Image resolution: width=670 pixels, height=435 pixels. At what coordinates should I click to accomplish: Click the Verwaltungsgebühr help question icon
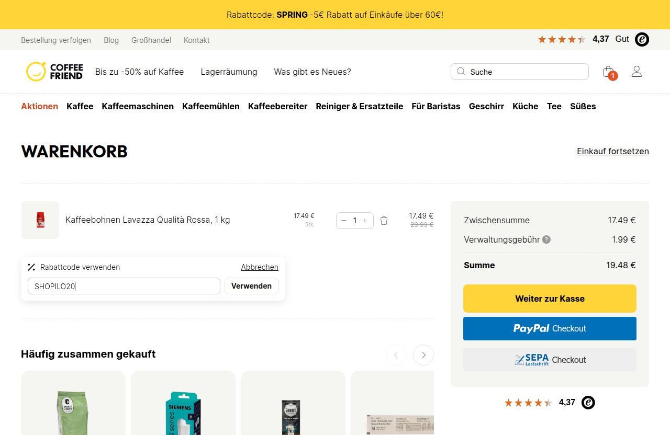546,239
